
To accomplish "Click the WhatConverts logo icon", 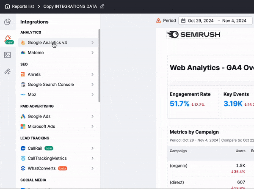I will (23, 168).
